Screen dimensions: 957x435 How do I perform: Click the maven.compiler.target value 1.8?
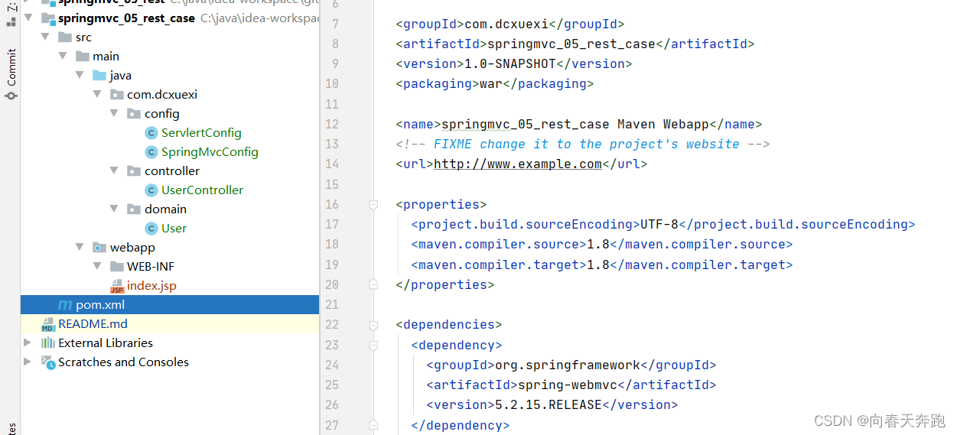598,265
